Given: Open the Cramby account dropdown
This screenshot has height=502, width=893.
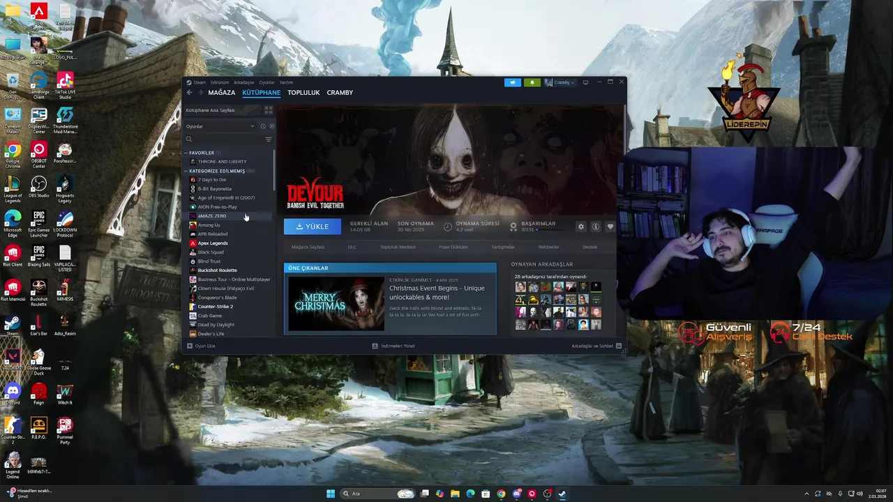Looking at the screenshot, I should coord(560,82).
